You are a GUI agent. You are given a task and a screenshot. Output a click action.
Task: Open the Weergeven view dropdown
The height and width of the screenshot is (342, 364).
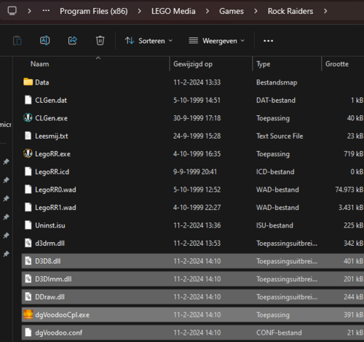pyautogui.click(x=216, y=41)
